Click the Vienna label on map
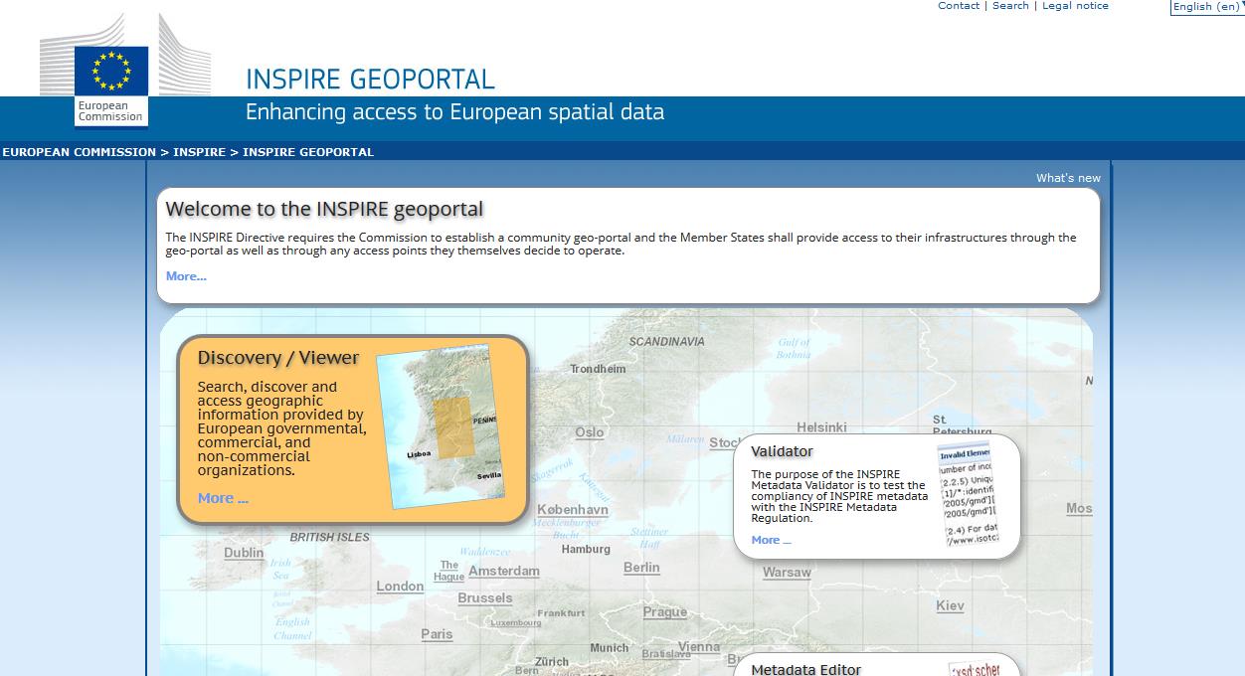1245x676 pixels. 698,646
